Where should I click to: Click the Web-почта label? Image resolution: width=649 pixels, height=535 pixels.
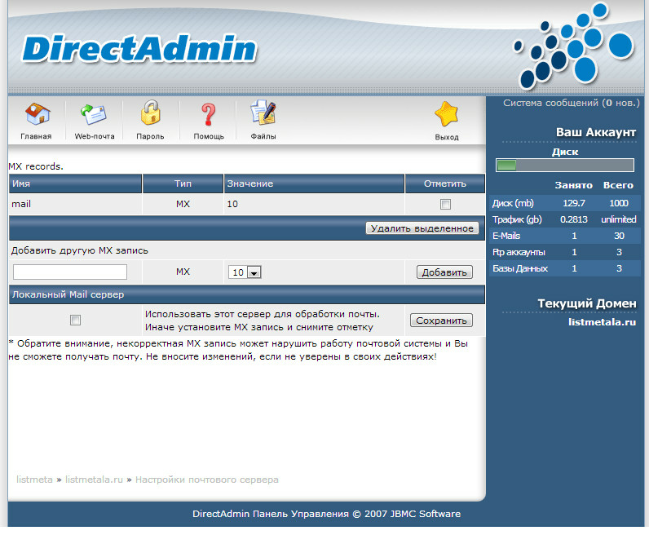click(95, 136)
